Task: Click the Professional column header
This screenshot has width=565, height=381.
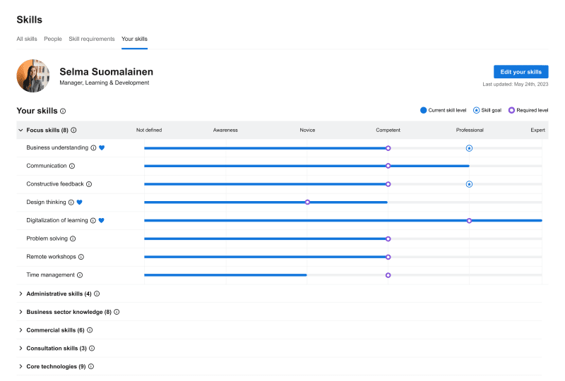Action: pyautogui.click(x=470, y=130)
